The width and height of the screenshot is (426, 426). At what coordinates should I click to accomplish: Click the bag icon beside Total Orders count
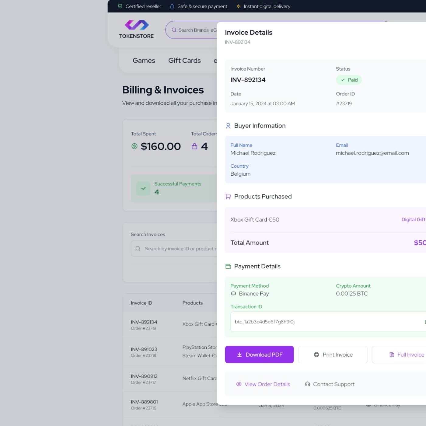194,146
